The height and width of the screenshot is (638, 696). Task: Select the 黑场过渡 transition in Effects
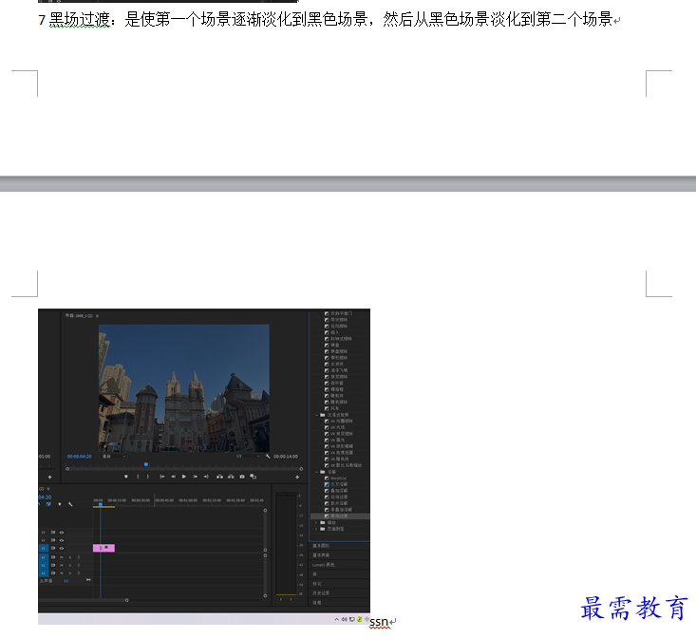(340, 516)
